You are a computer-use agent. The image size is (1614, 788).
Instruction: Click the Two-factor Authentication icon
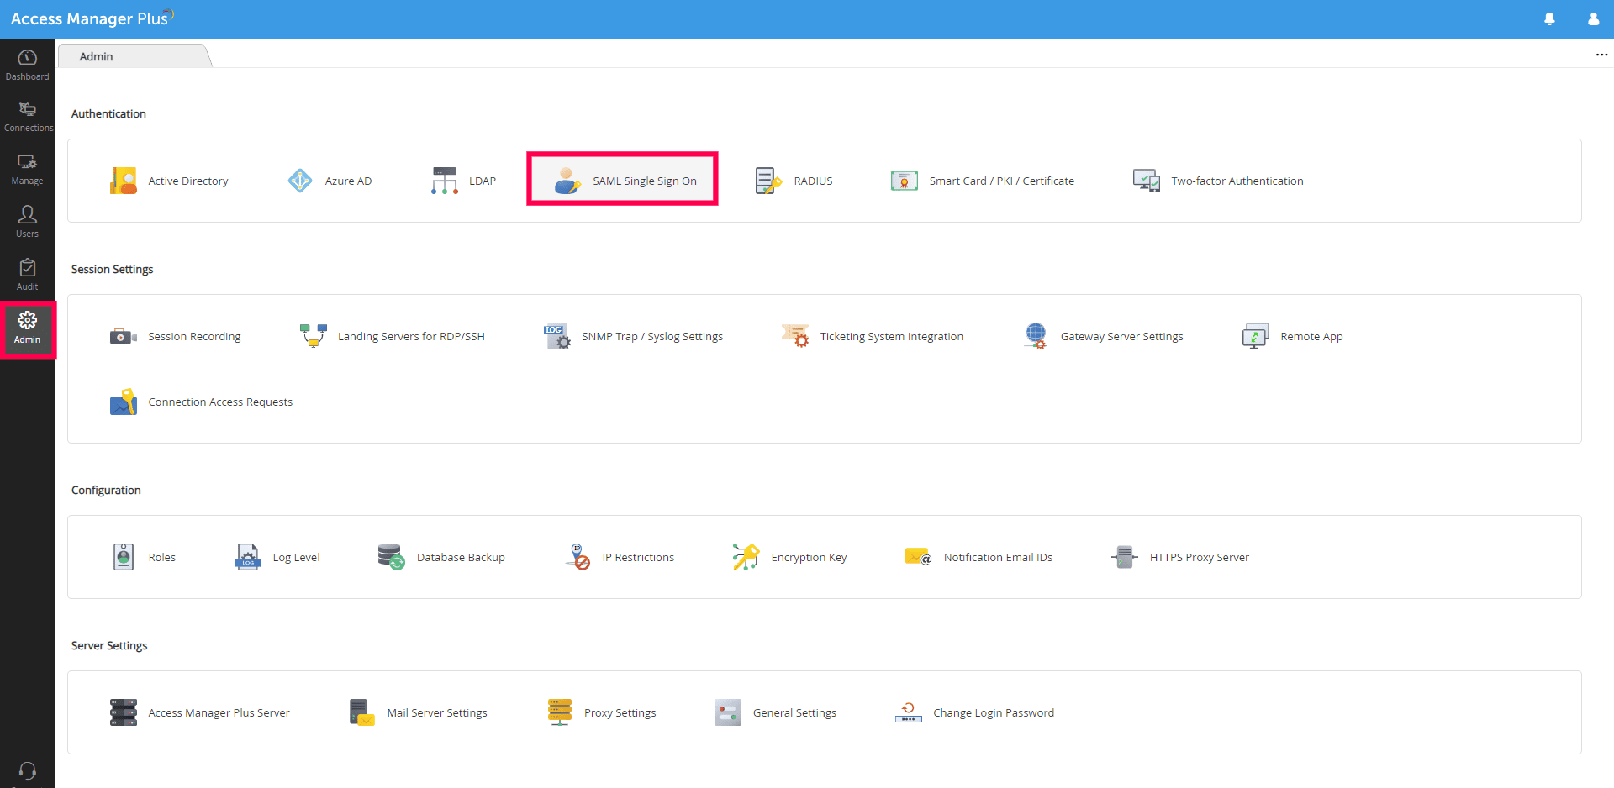pos(1146,181)
